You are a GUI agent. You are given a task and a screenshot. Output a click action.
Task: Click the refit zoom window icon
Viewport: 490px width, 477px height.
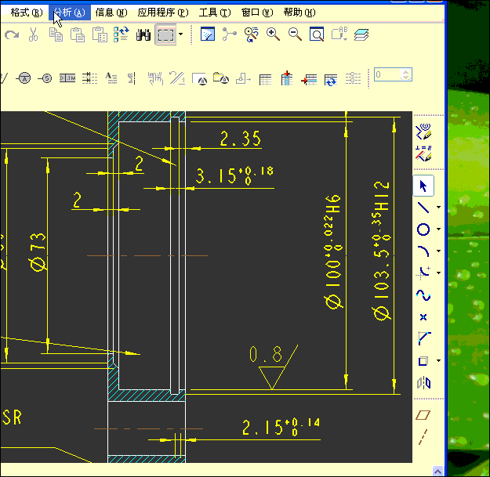317,34
